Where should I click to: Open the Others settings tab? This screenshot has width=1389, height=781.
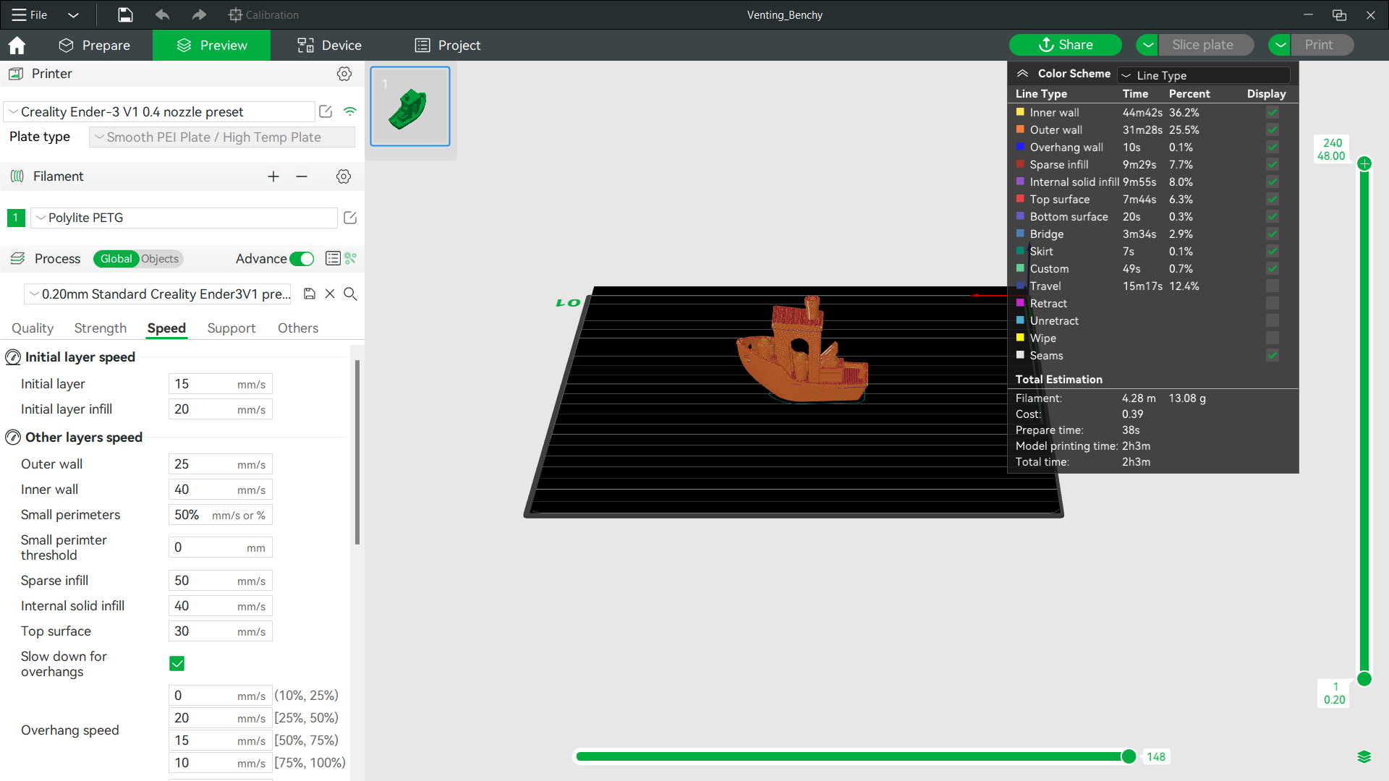coord(298,328)
